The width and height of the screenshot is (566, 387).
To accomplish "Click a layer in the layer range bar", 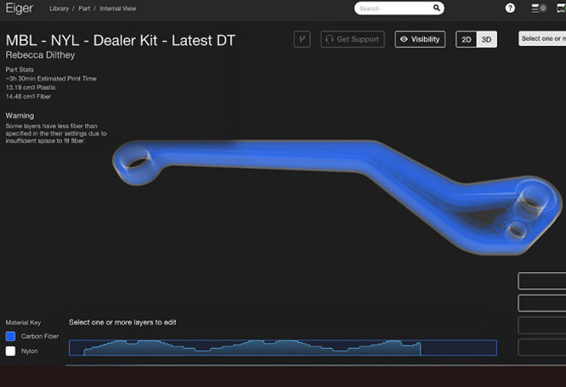I will click(x=255, y=348).
